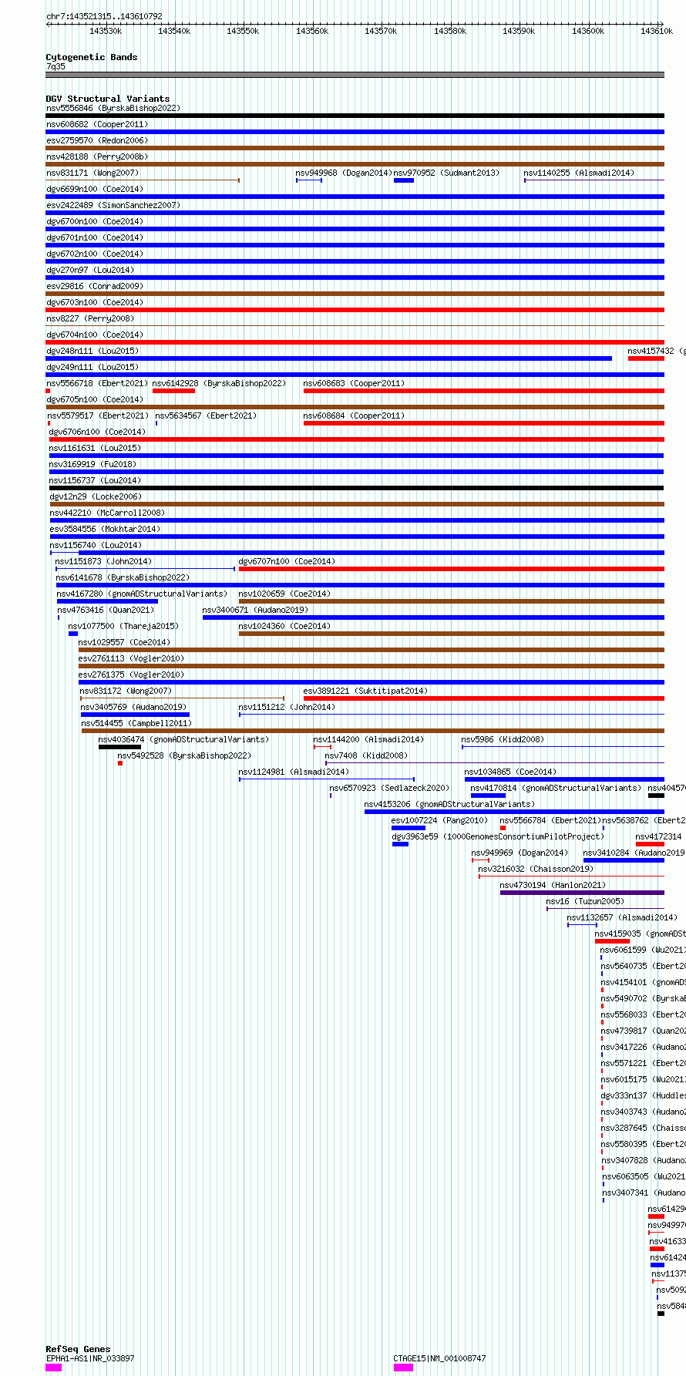Viewport: 686px width, 1376px height.
Task: Select nsv4730194 (Hanlon2021) label
Action: (553, 885)
